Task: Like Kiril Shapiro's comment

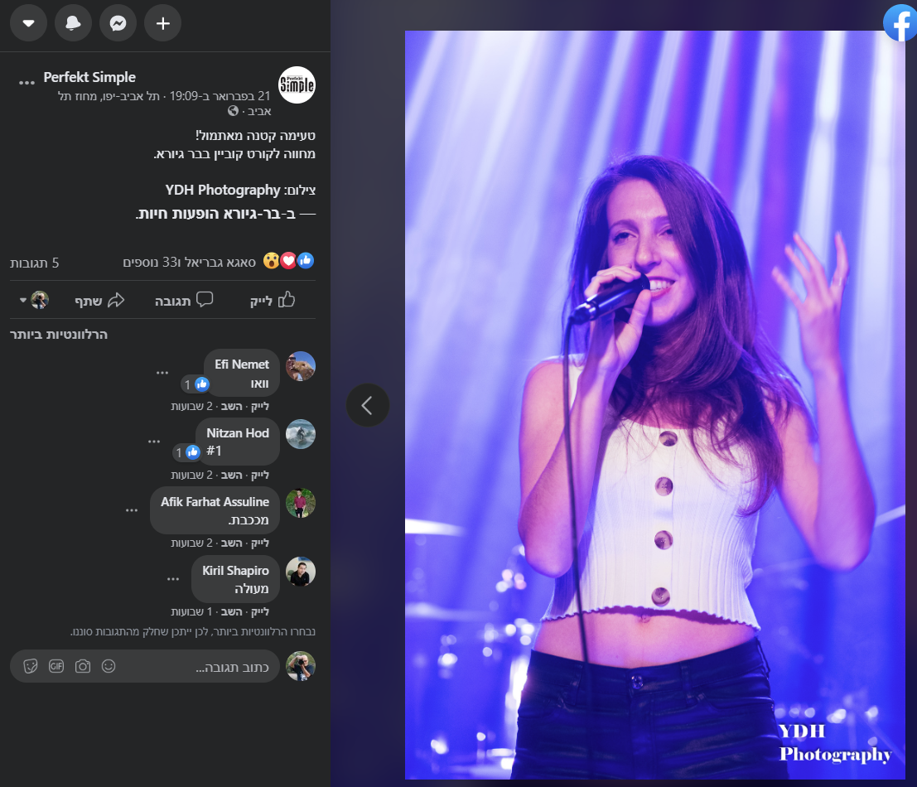Action: 259,611
